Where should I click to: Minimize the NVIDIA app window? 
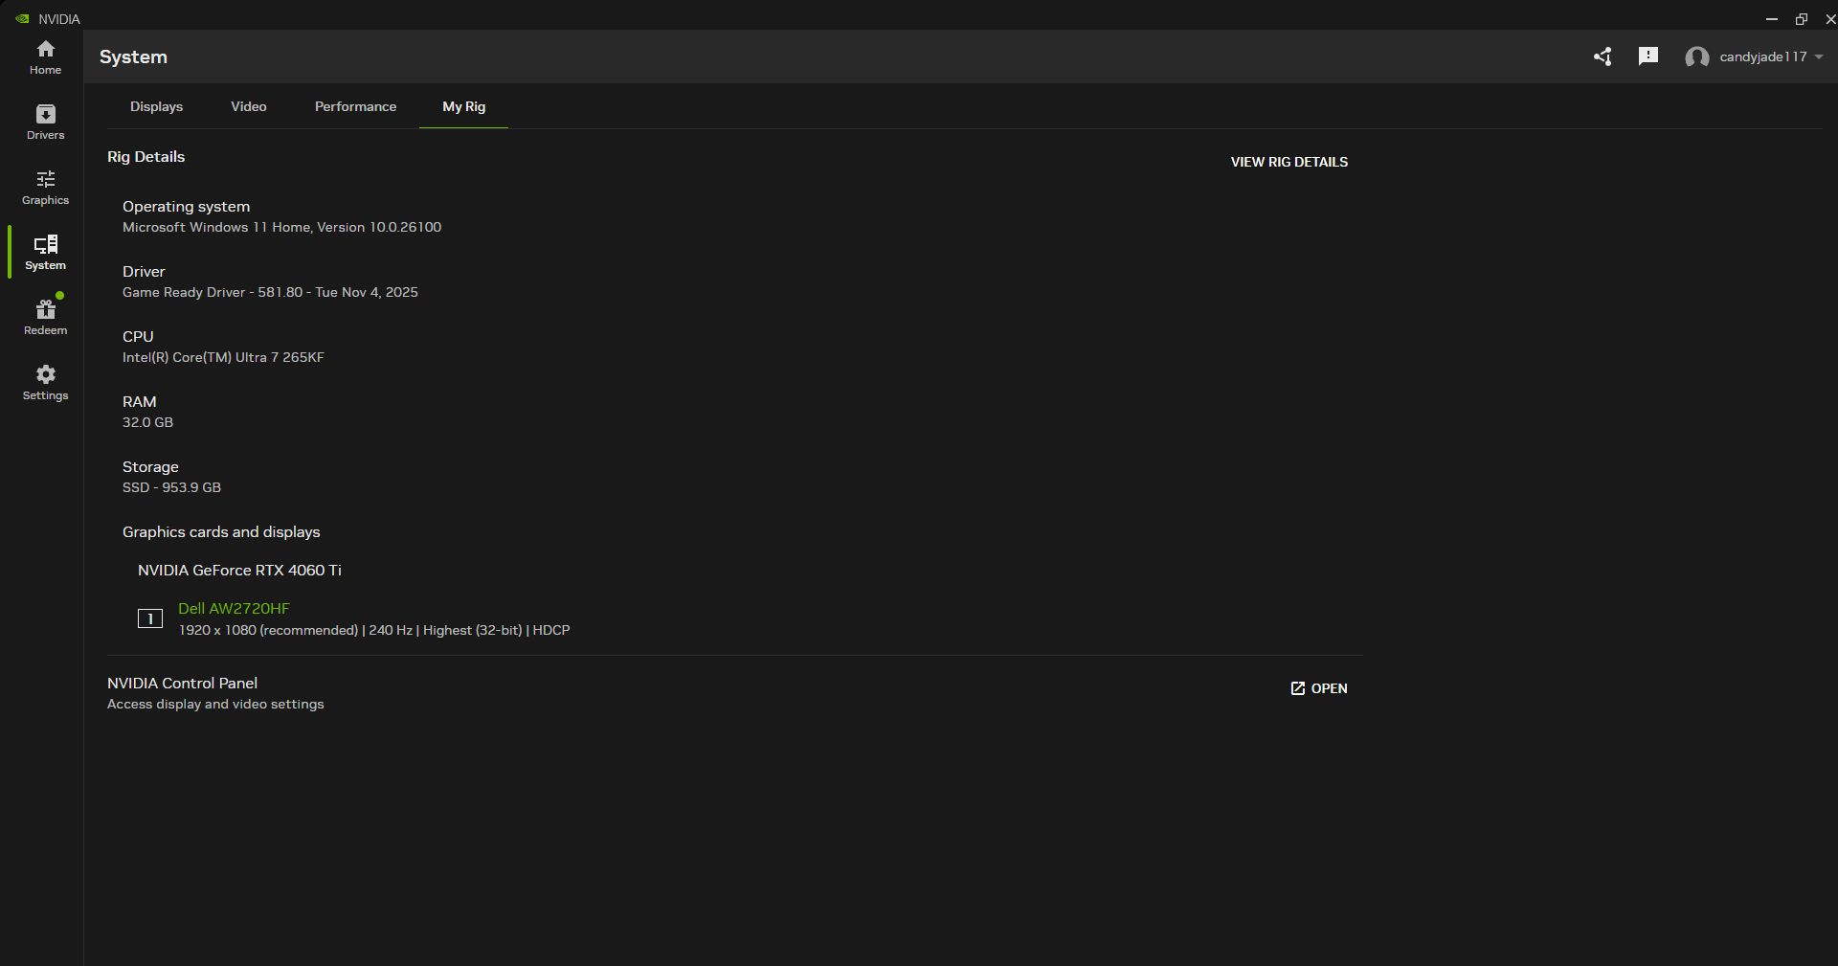pyautogui.click(x=1771, y=19)
